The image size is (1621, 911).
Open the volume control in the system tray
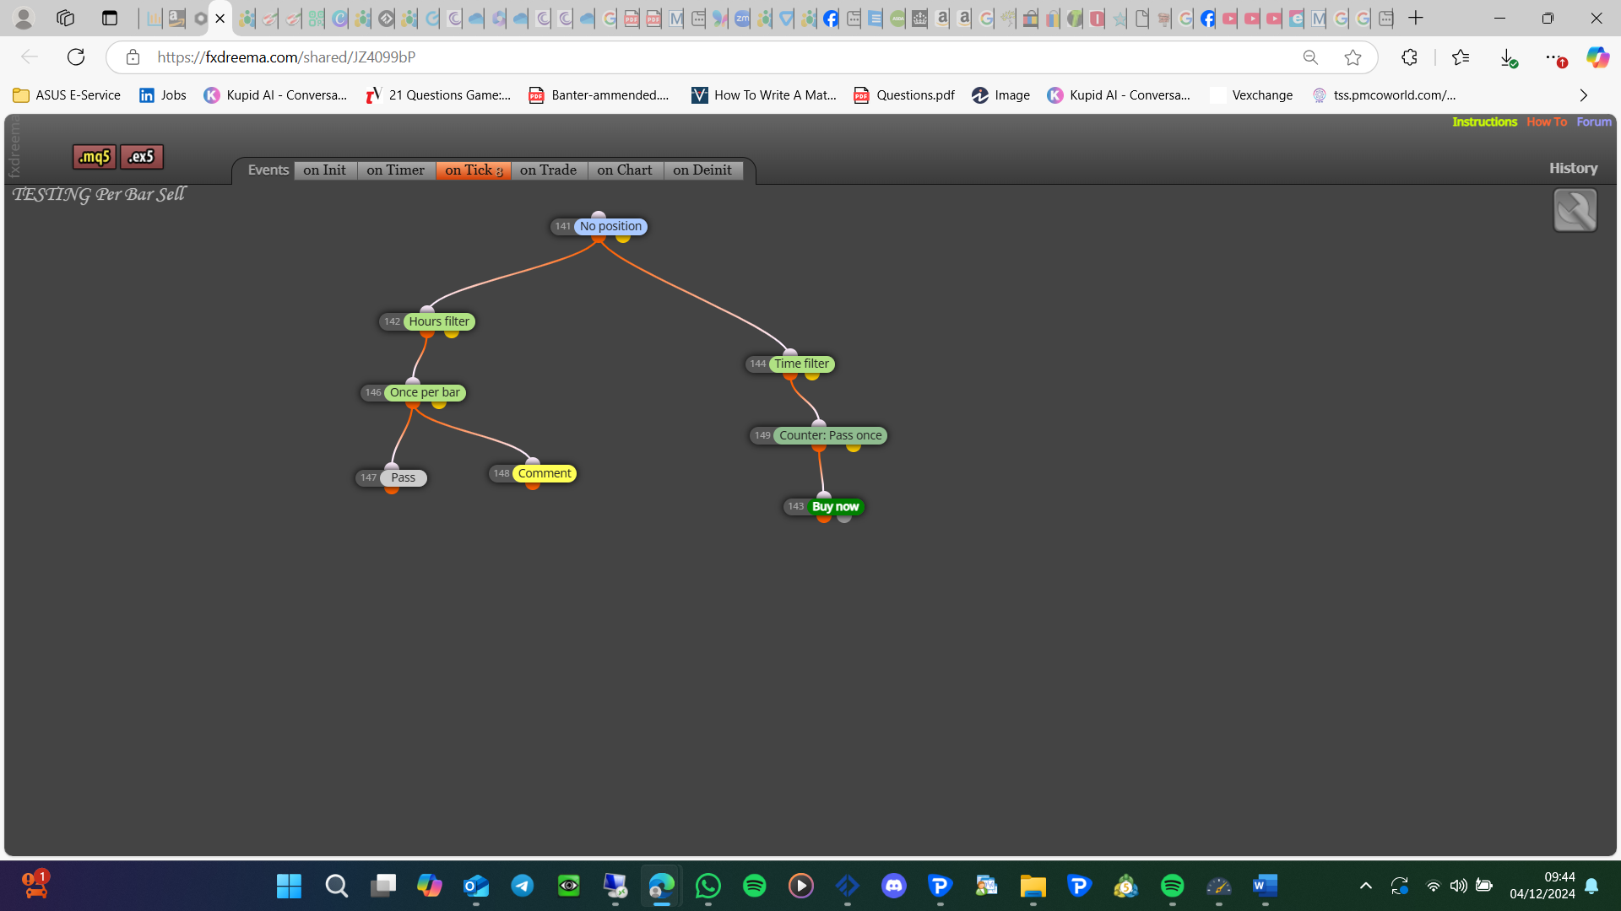tap(1458, 886)
